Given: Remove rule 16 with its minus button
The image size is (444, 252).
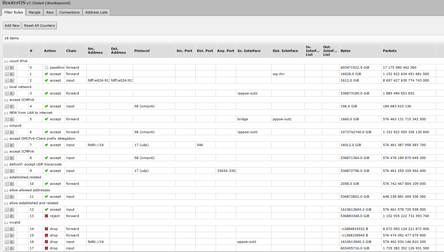Looking at the screenshot, I should tap(6, 242).
